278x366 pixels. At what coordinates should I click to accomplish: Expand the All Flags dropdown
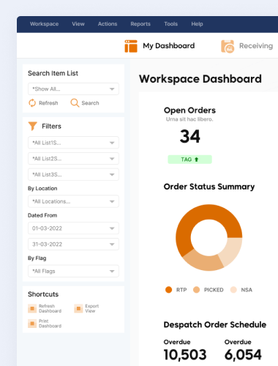pos(73,271)
